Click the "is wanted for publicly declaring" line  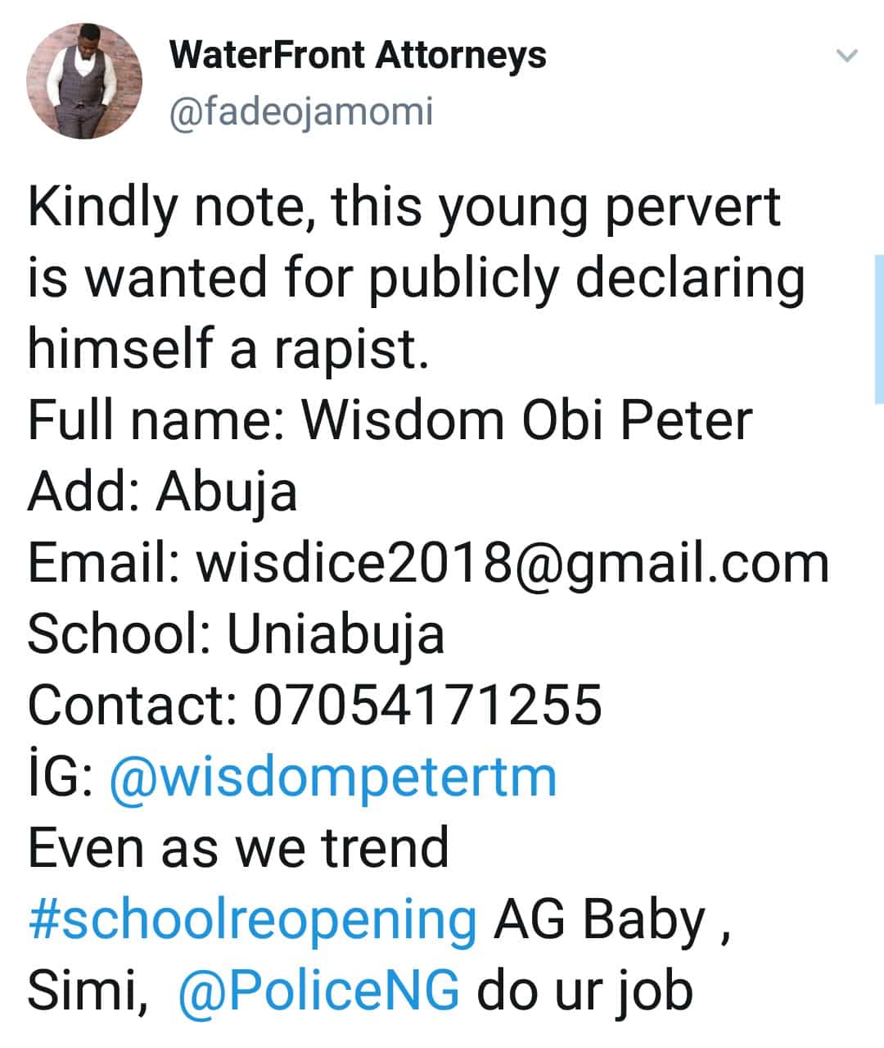point(416,277)
